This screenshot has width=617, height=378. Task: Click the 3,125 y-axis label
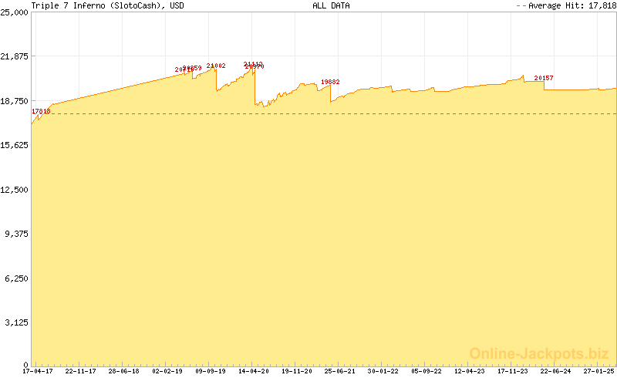pyautogui.click(x=17, y=322)
